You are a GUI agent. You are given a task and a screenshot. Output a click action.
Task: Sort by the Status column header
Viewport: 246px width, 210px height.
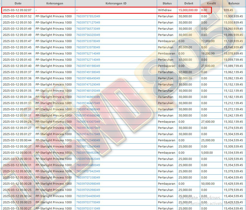coord(167,3)
